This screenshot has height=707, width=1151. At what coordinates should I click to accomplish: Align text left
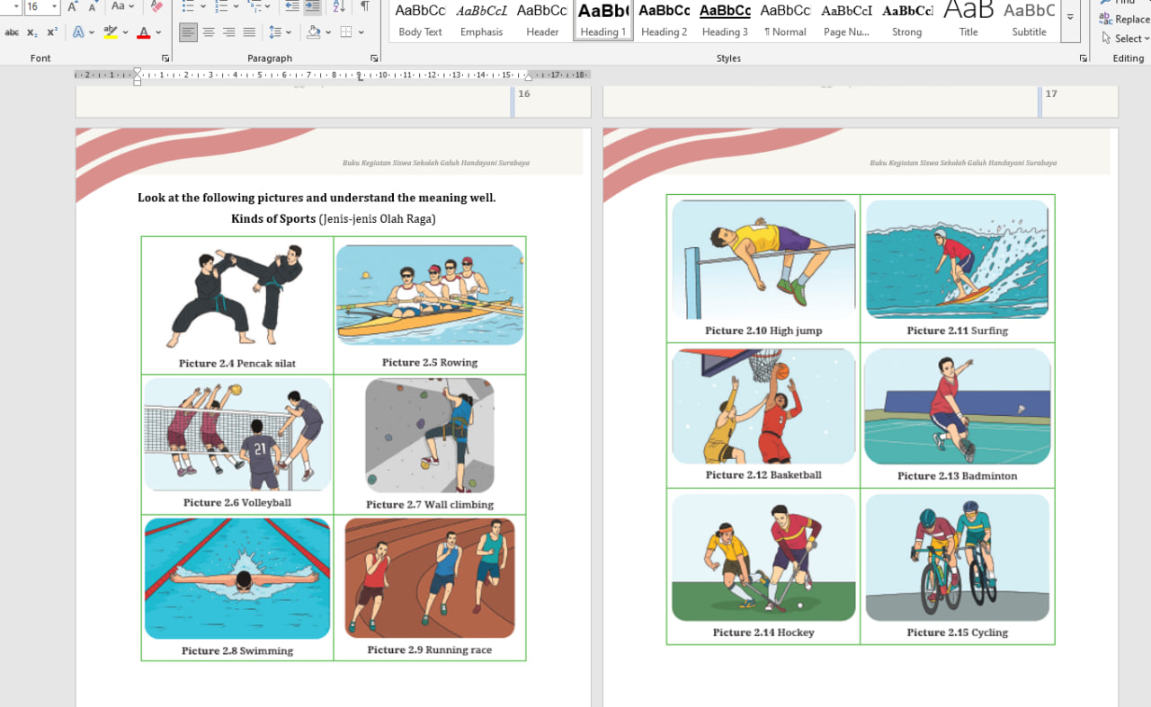coord(188,32)
